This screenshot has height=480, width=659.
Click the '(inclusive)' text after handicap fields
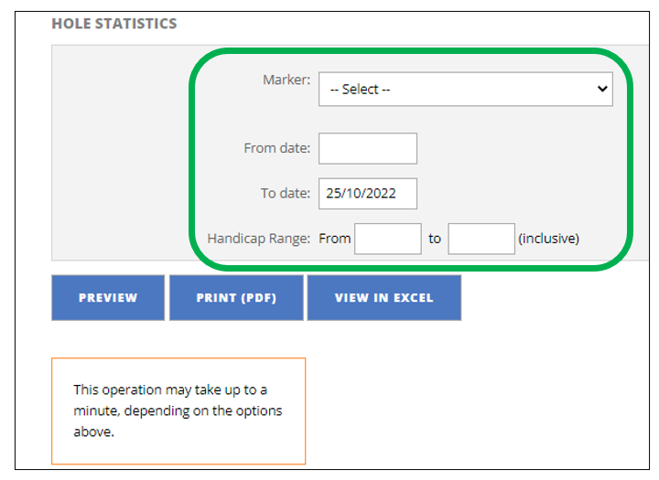click(548, 239)
